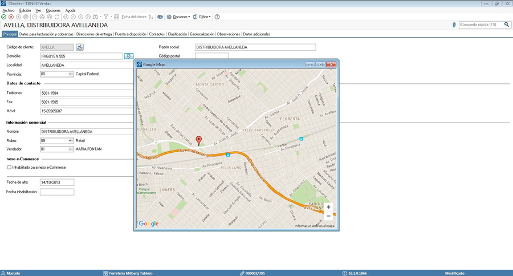This screenshot has height=276, width=513.
Task: Switch to the Contactos tab
Action: point(157,34)
